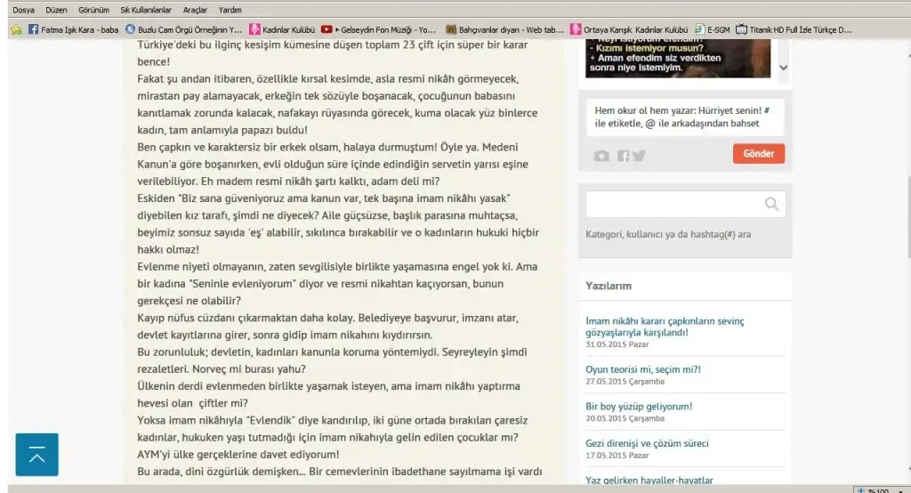Click the magnifier icon in the search field

[771, 205]
